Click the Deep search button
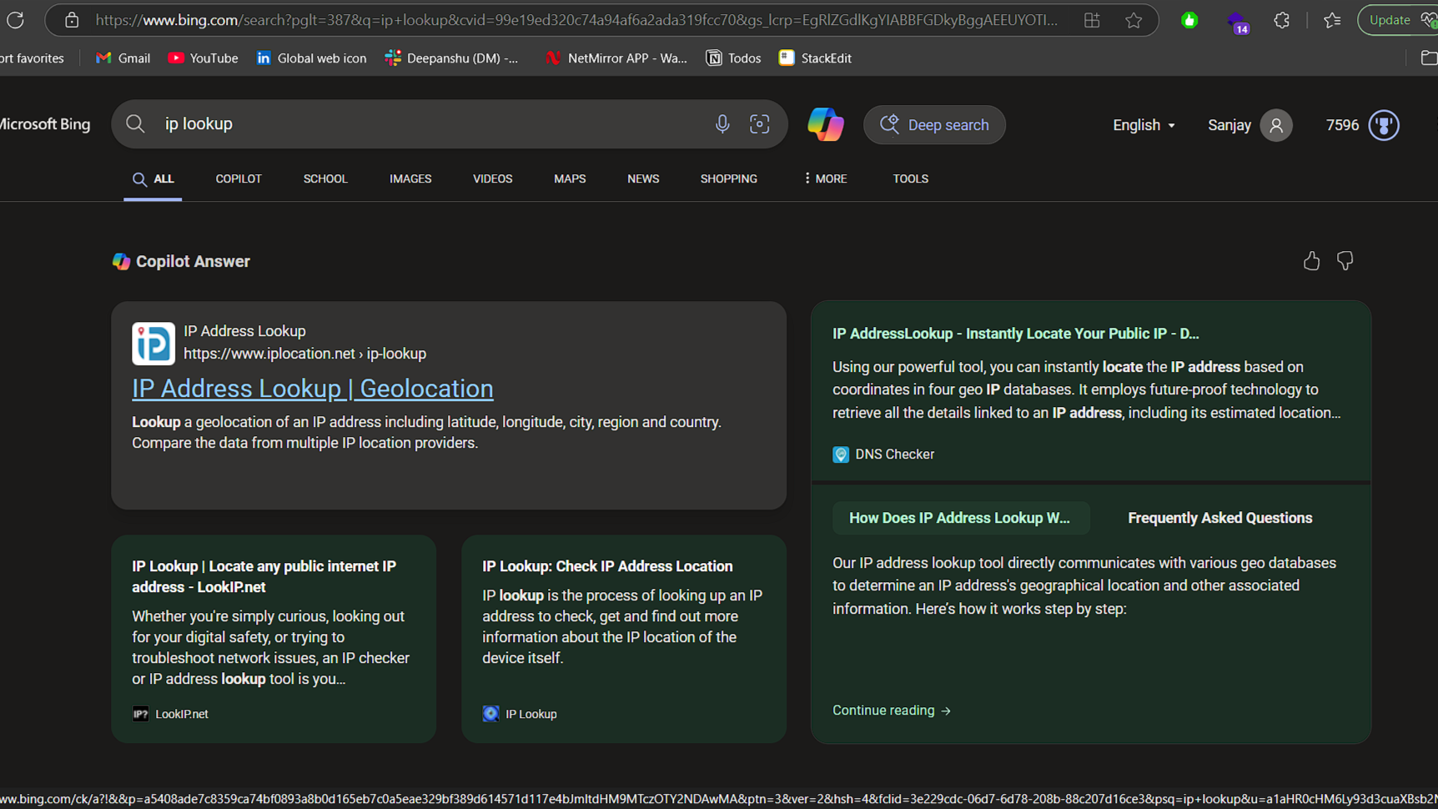The height and width of the screenshot is (809, 1438). 934,124
